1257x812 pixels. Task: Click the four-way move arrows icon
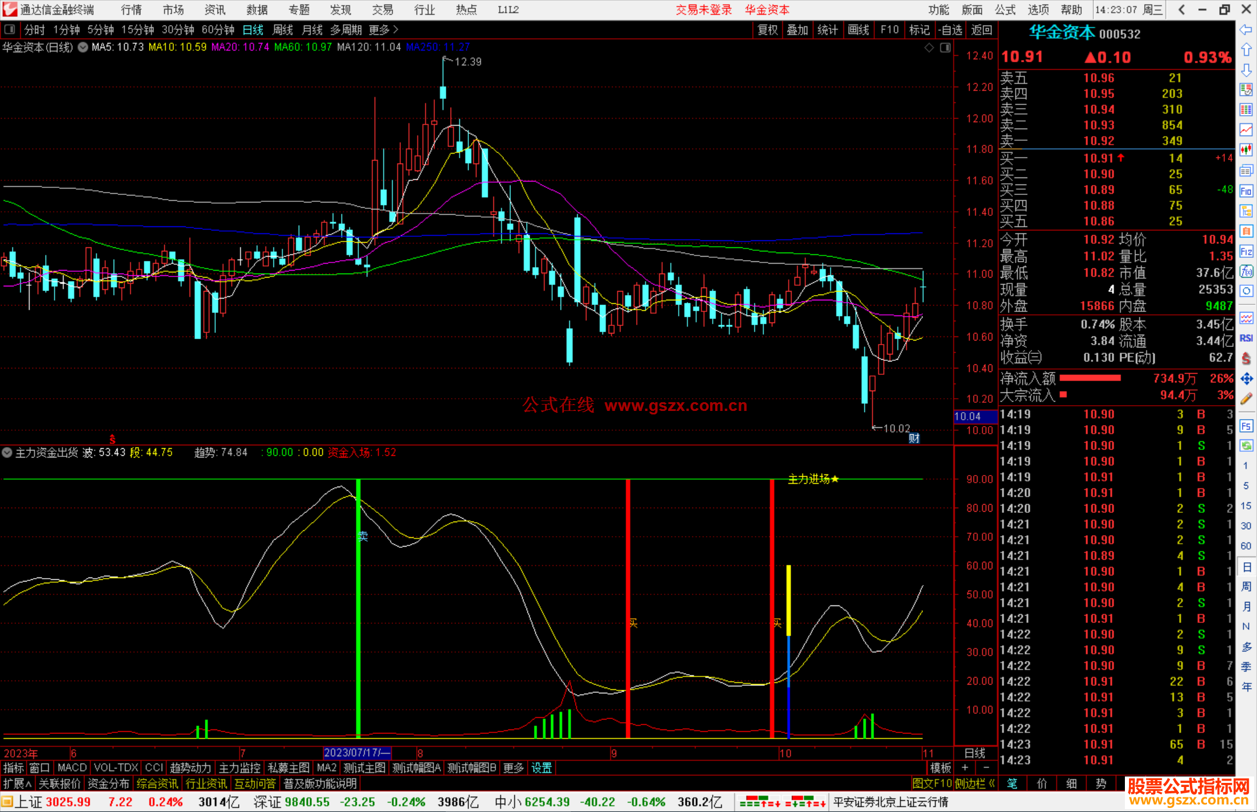coord(1246,379)
